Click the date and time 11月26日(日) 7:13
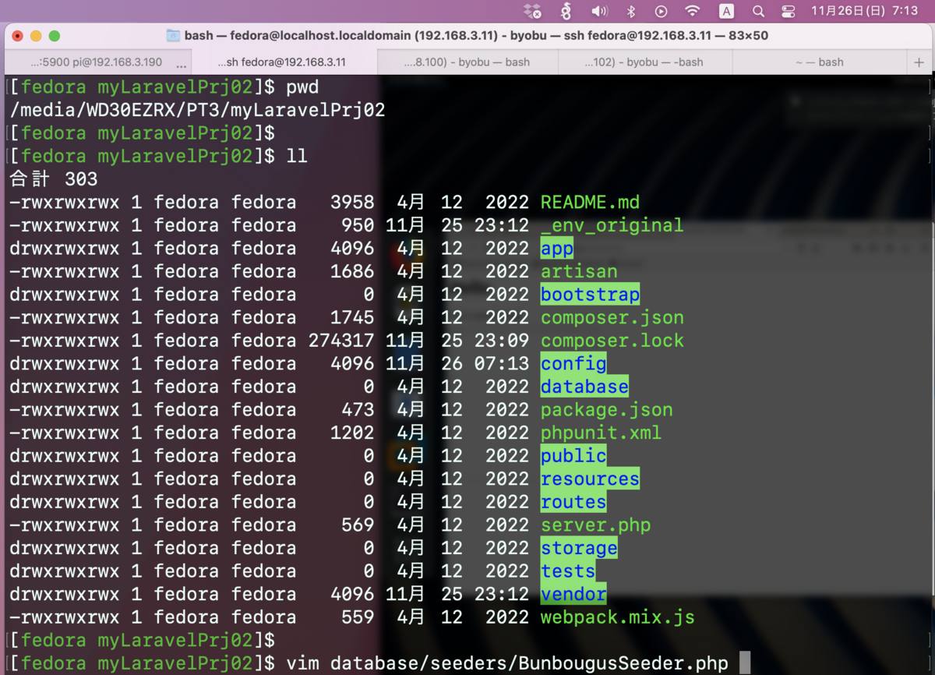This screenshot has height=675, width=935. [x=864, y=11]
